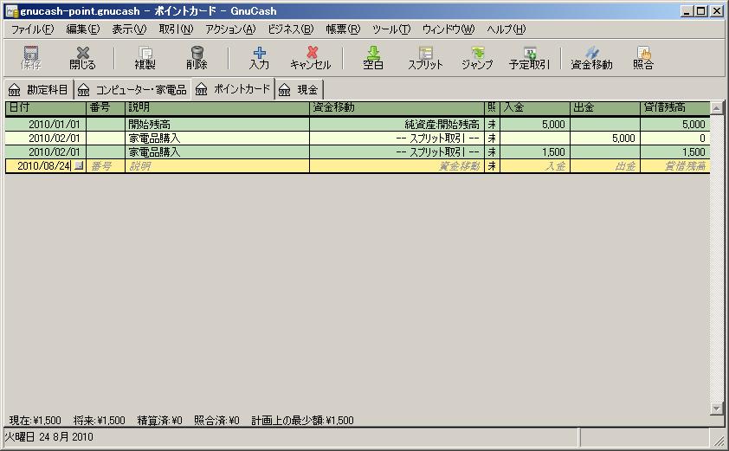This screenshot has height=451, width=729.
Task: Click the スプリット (Split) toolbar icon
Action: point(425,58)
